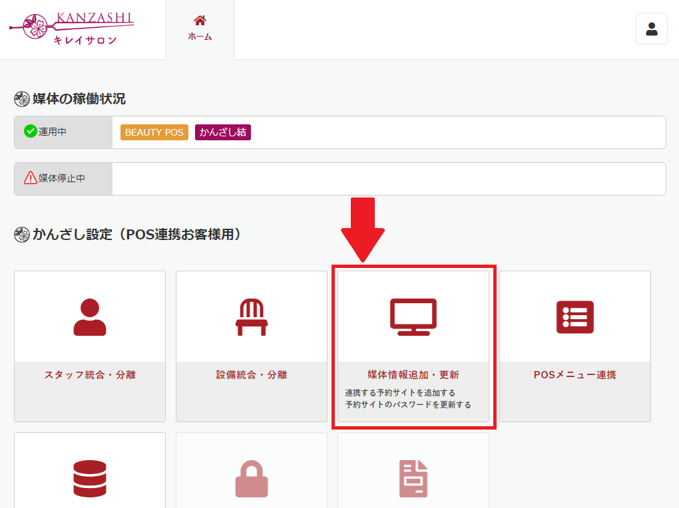Viewport: 679px width, 508px height.
Task: Select the BEAUTY POS badge
Action: pyautogui.click(x=154, y=132)
